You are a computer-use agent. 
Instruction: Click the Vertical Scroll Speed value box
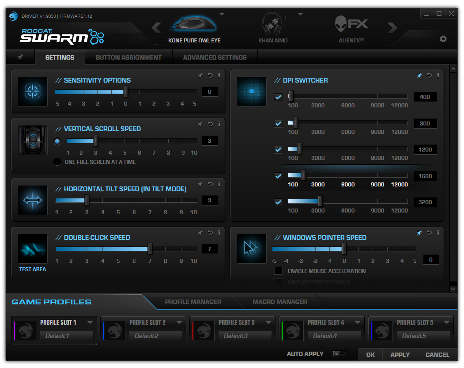pos(210,140)
